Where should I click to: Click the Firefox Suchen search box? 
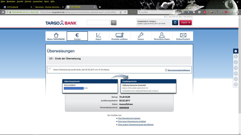[x=157, y=12]
